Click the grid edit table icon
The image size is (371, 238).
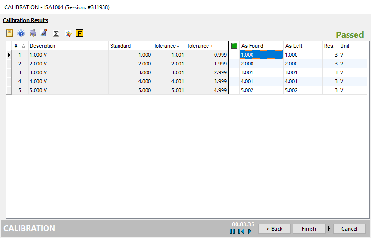(68, 33)
